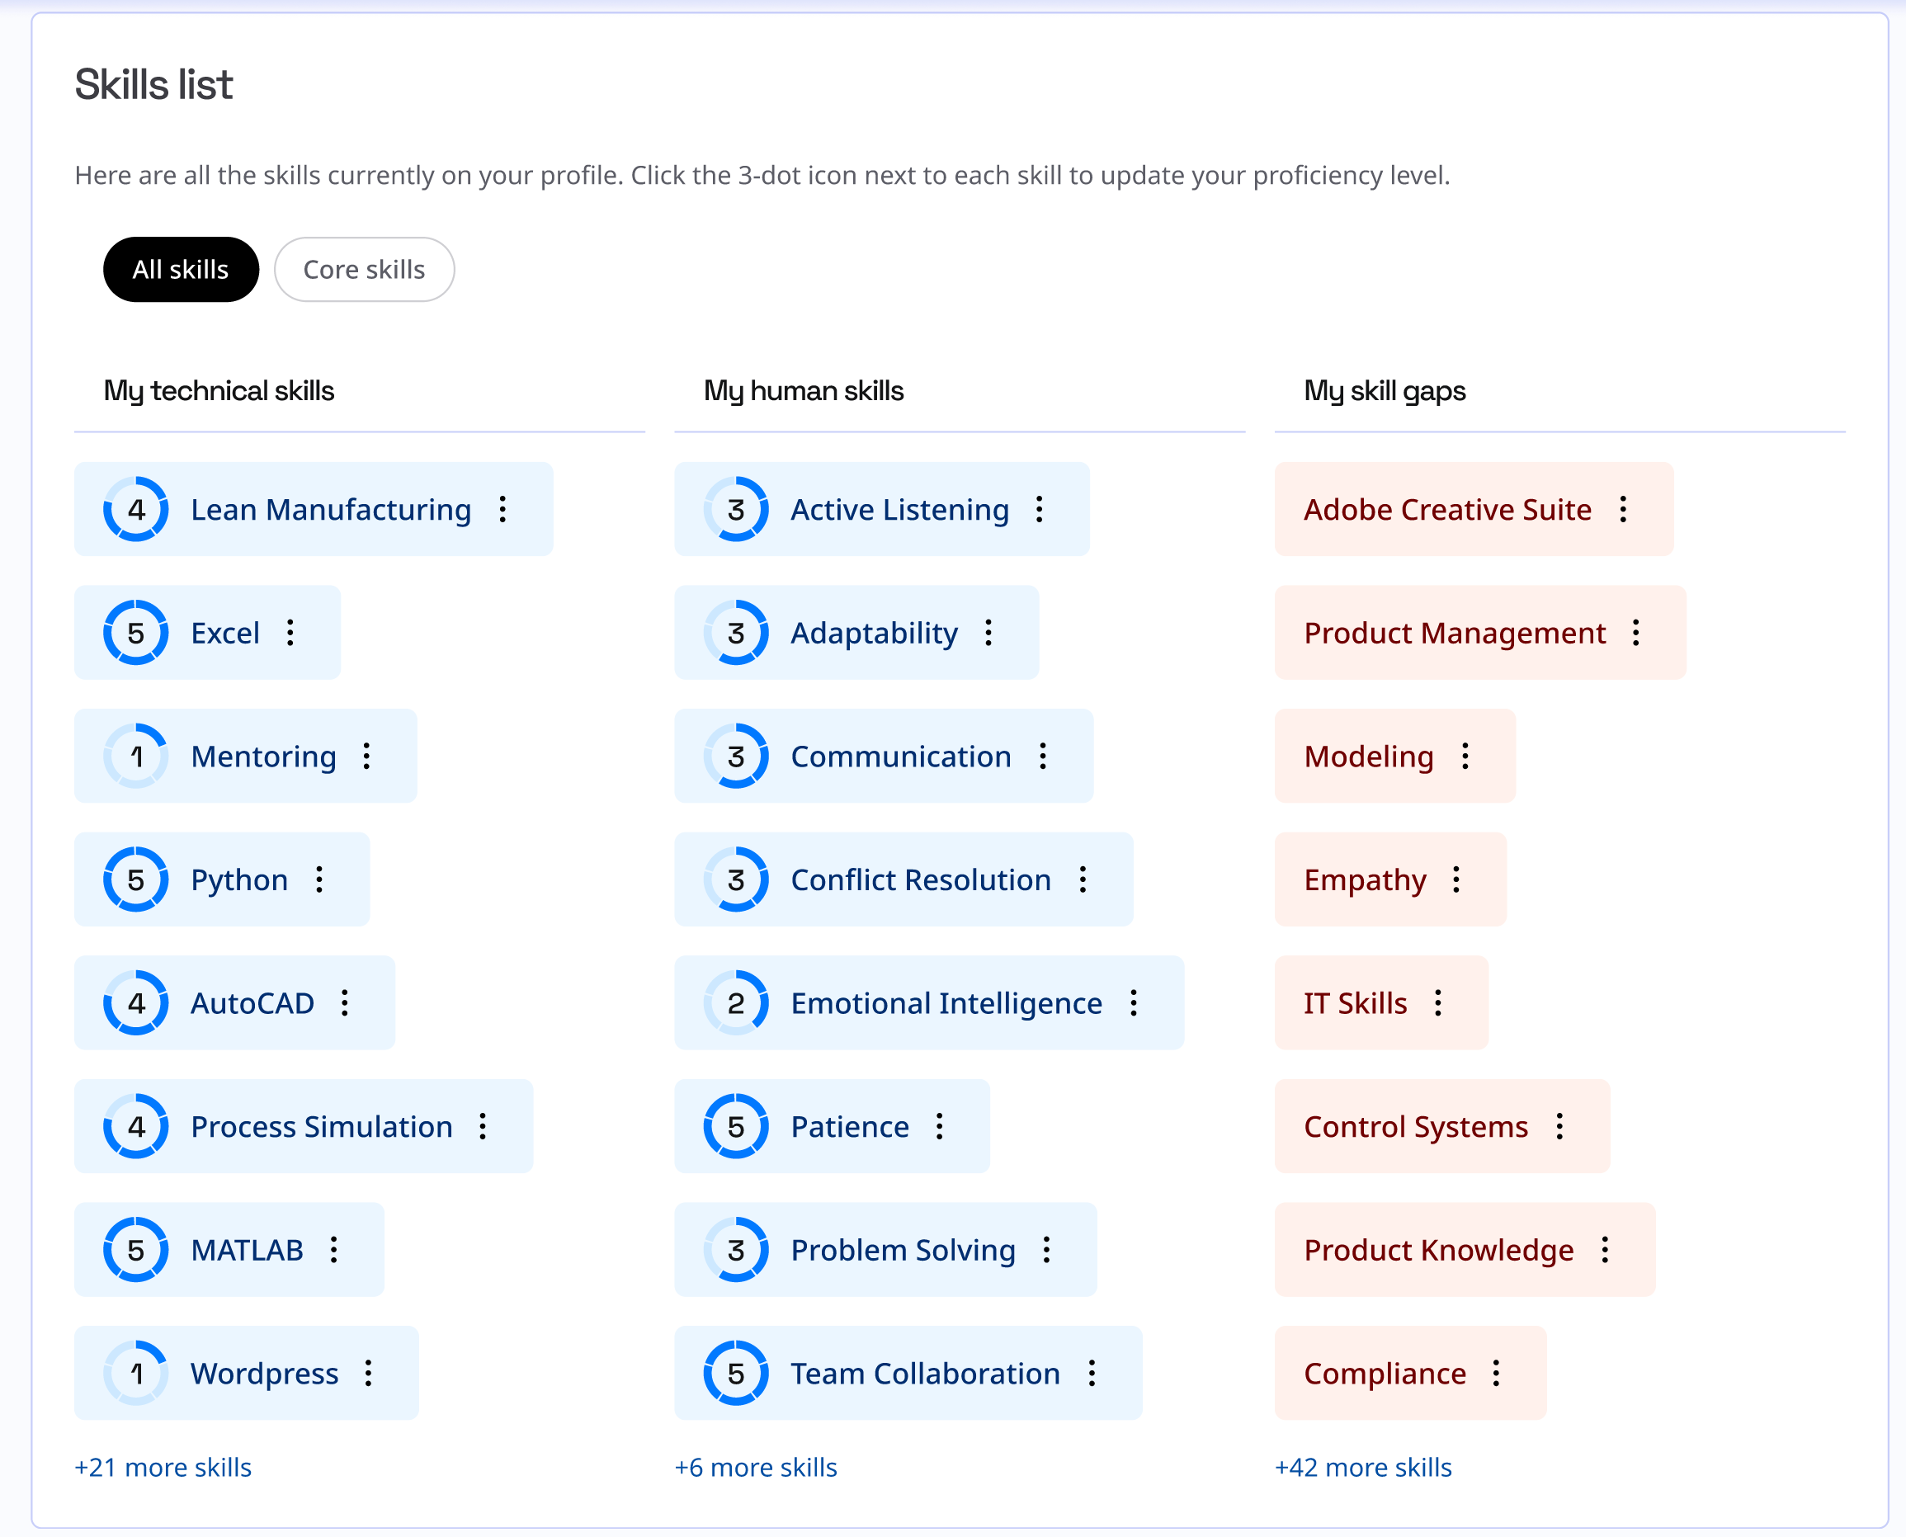This screenshot has width=1906, height=1537.
Task: Open the 3-dot menu next to Excel
Action: pos(290,633)
